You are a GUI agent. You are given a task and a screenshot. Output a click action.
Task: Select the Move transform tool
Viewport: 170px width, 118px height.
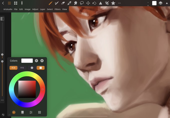(x=88, y=3)
